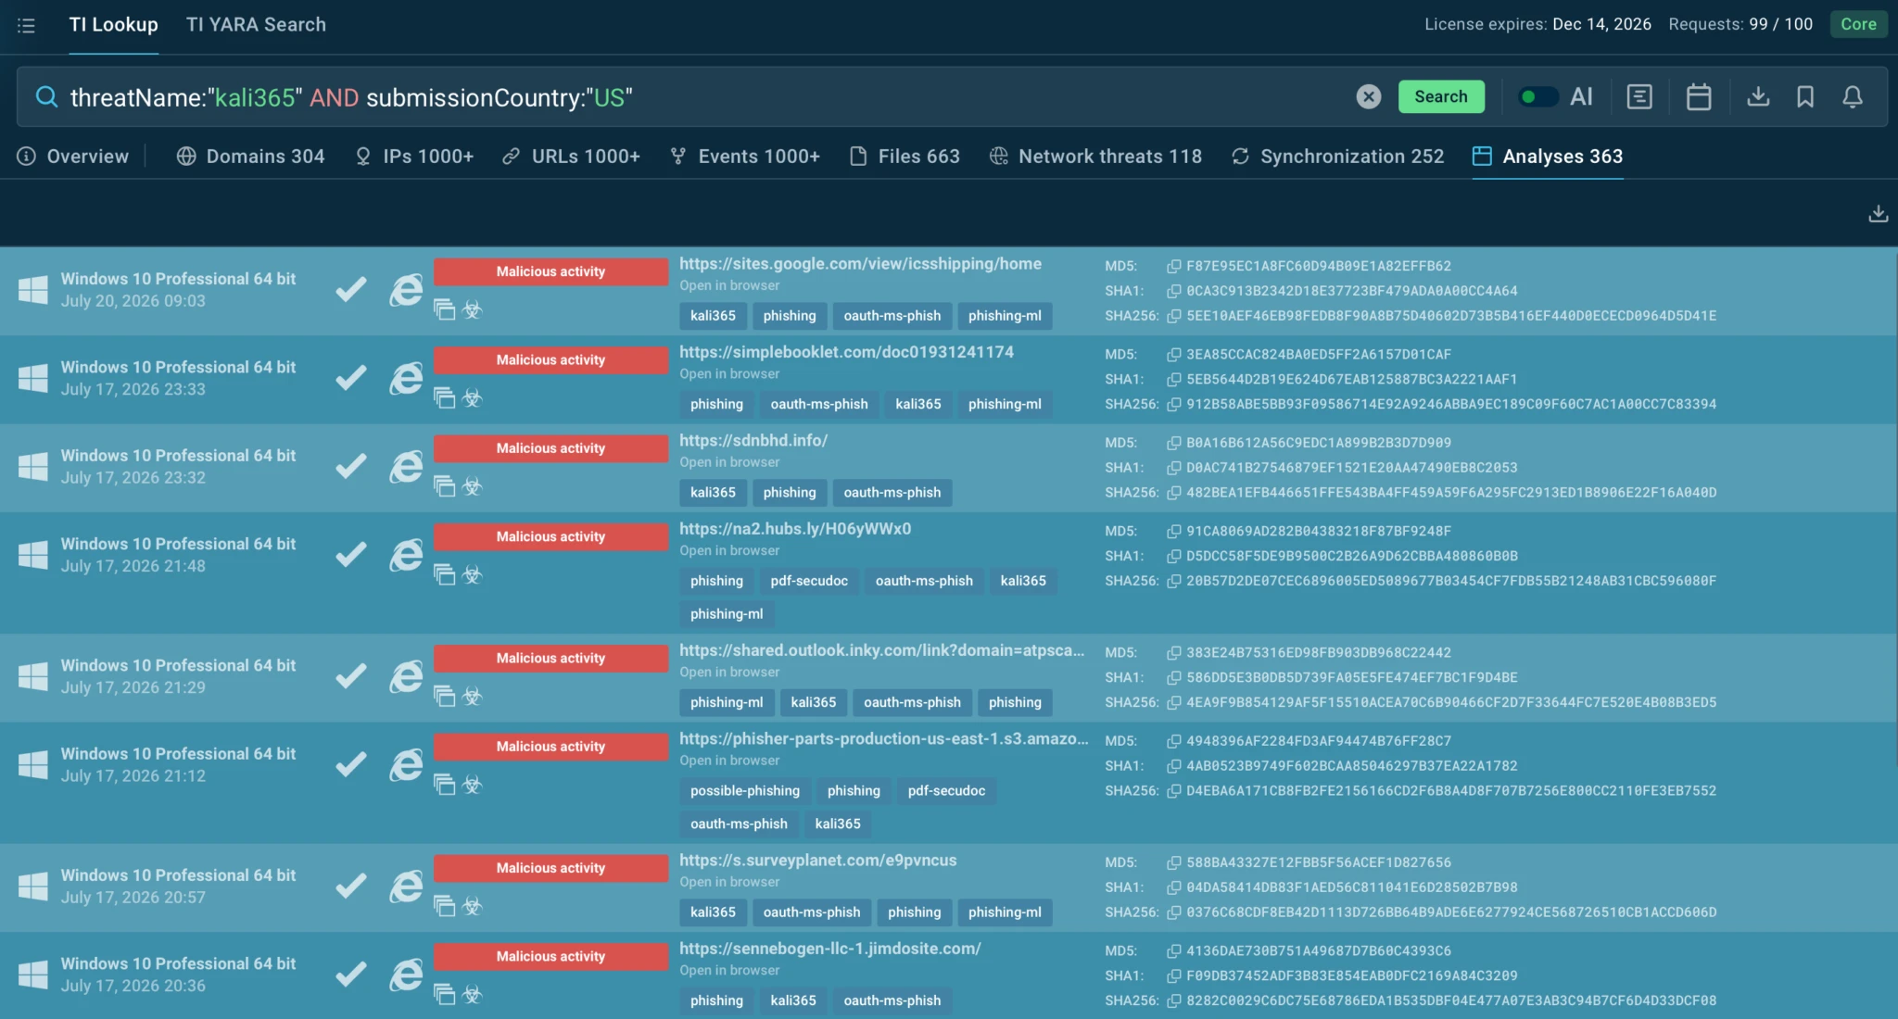Open the sidebar menu list icon
Viewport: 1898px width, 1019px height.
pyautogui.click(x=26, y=25)
